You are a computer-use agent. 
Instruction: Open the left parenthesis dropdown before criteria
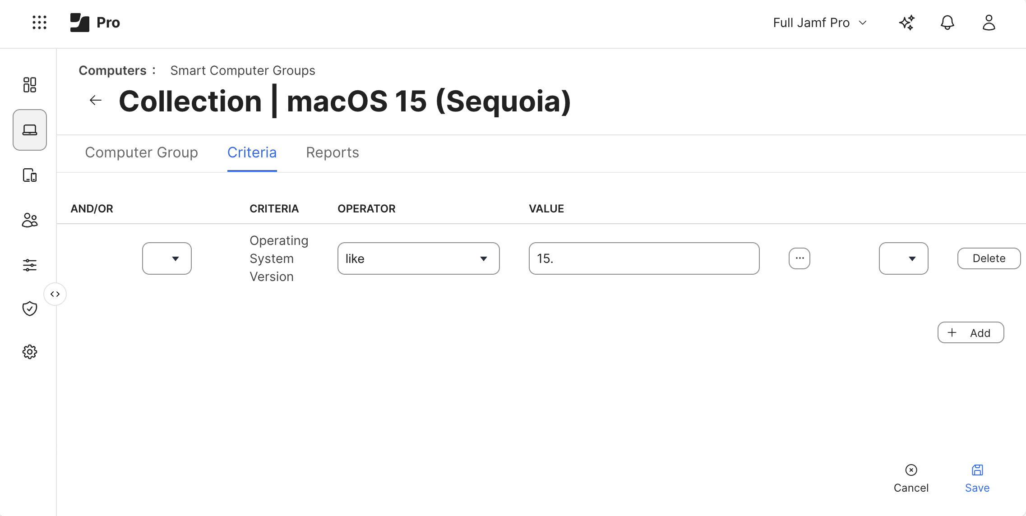166,258
